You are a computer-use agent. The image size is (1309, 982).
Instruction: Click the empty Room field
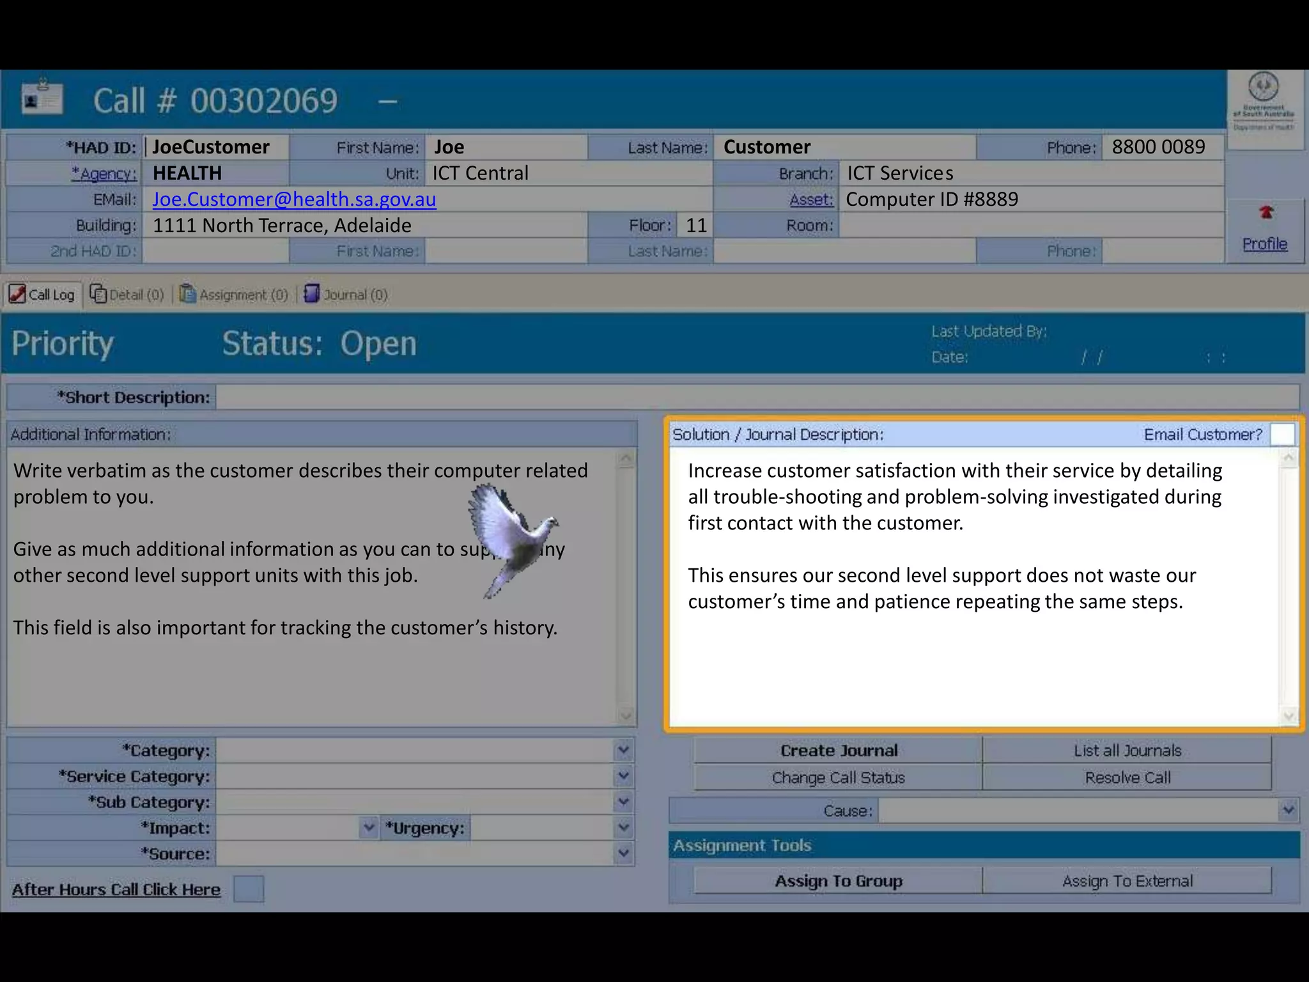pyautogui.click(x=1032, y=225)
